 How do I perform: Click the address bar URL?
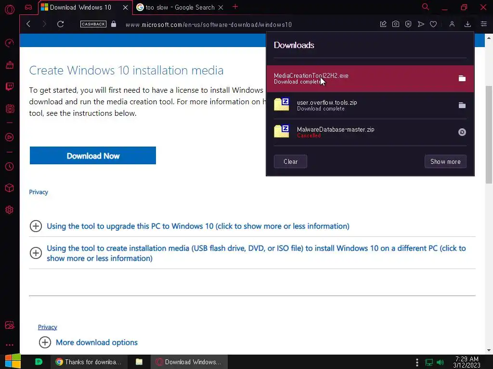click(209, 25)
